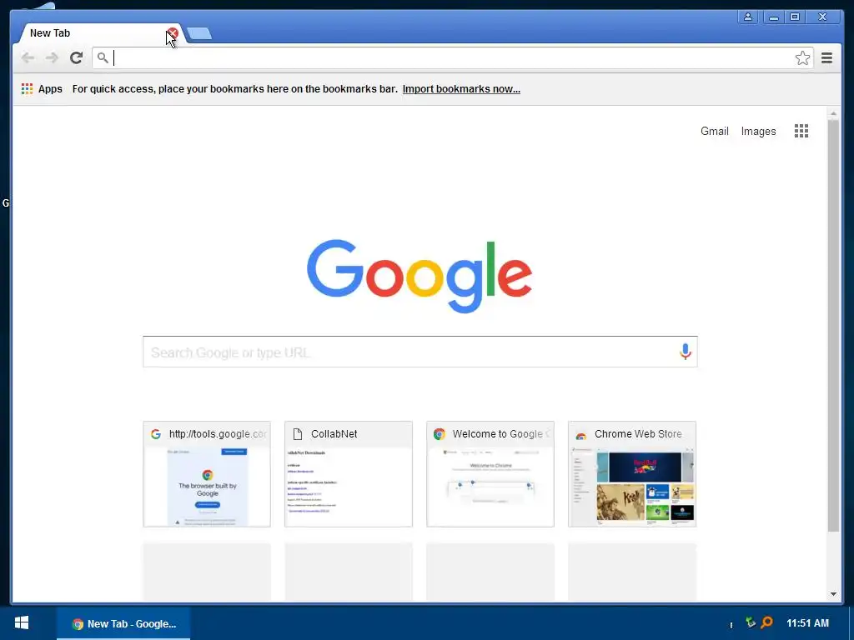Open the Gmail link
Screen dimensions: 854x640
coord(715,131)
